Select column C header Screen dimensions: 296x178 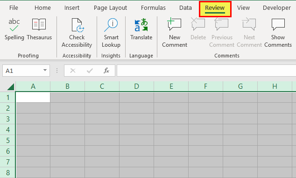point(102,86)
